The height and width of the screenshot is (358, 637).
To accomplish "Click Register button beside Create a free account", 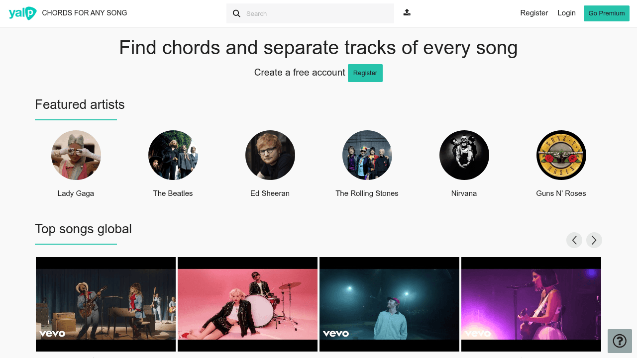I will point(365,73).
